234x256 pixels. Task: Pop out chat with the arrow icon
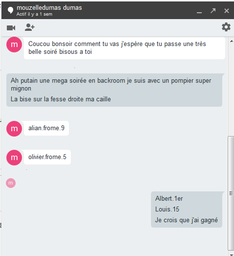213,11
